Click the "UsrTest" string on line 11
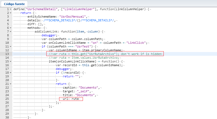 coord(83,46)
